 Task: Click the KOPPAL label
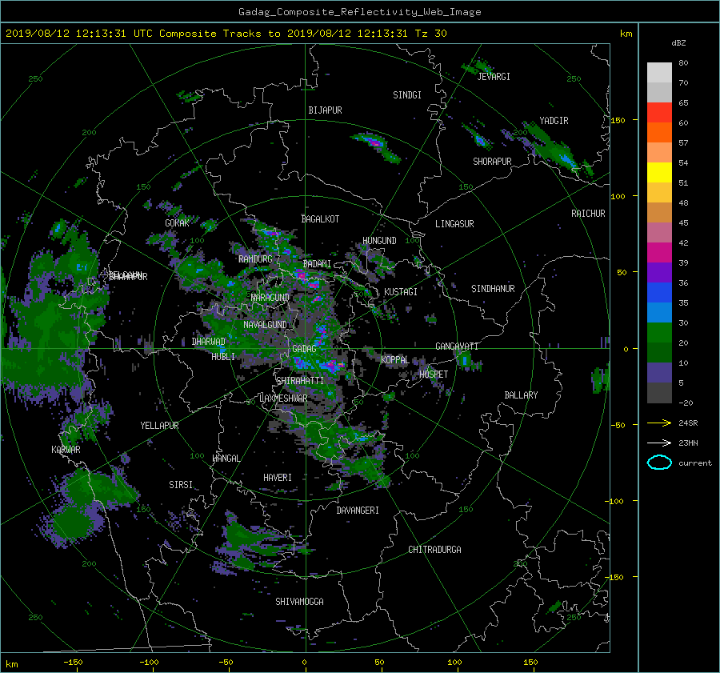[x=395, y=360]
